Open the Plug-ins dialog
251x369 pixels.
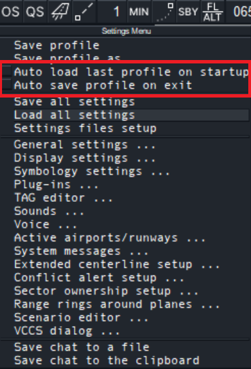[56, 184]
